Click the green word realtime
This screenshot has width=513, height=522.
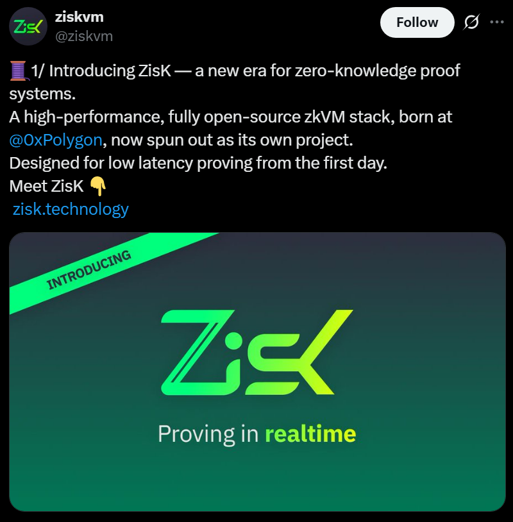(310, 434)
